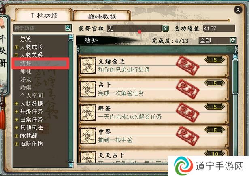Screen dimensions: 249x176
Task: Select 婚姻 in the category tree
Action: click(26, 87)
